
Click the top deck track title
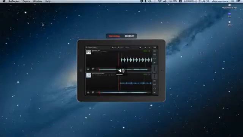click(96, 50)
